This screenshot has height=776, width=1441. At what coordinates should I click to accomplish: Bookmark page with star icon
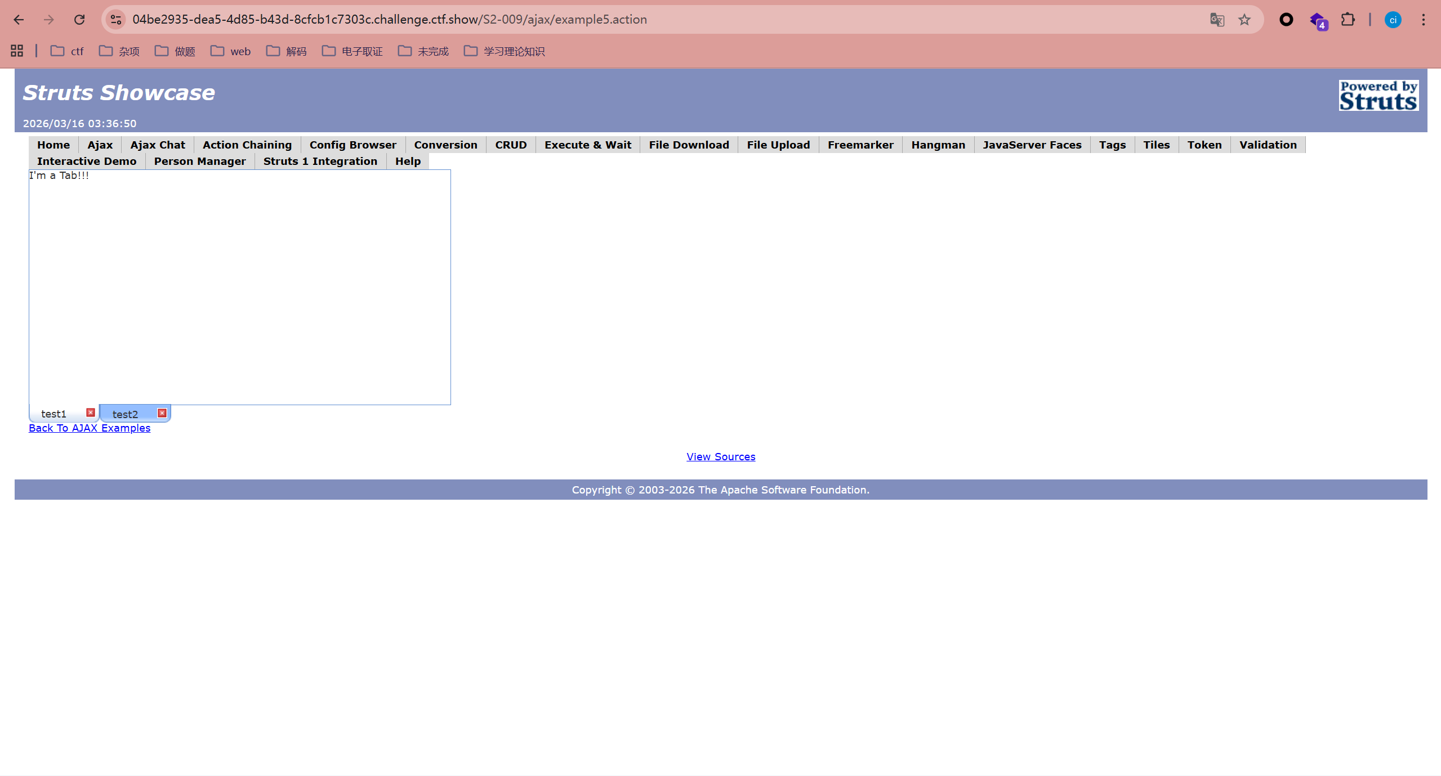[1244, 20]
